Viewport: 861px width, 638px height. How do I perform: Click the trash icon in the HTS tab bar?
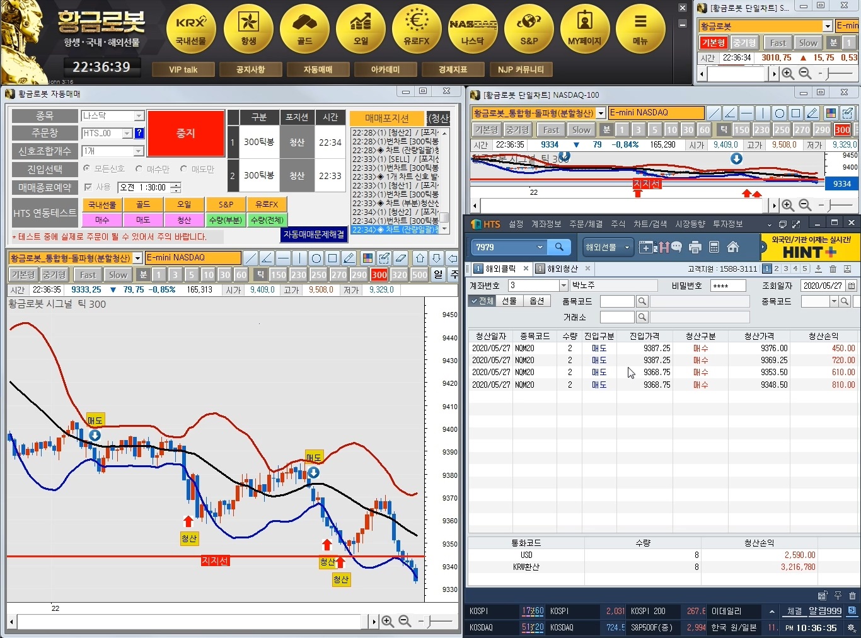(x=833, y=269)
